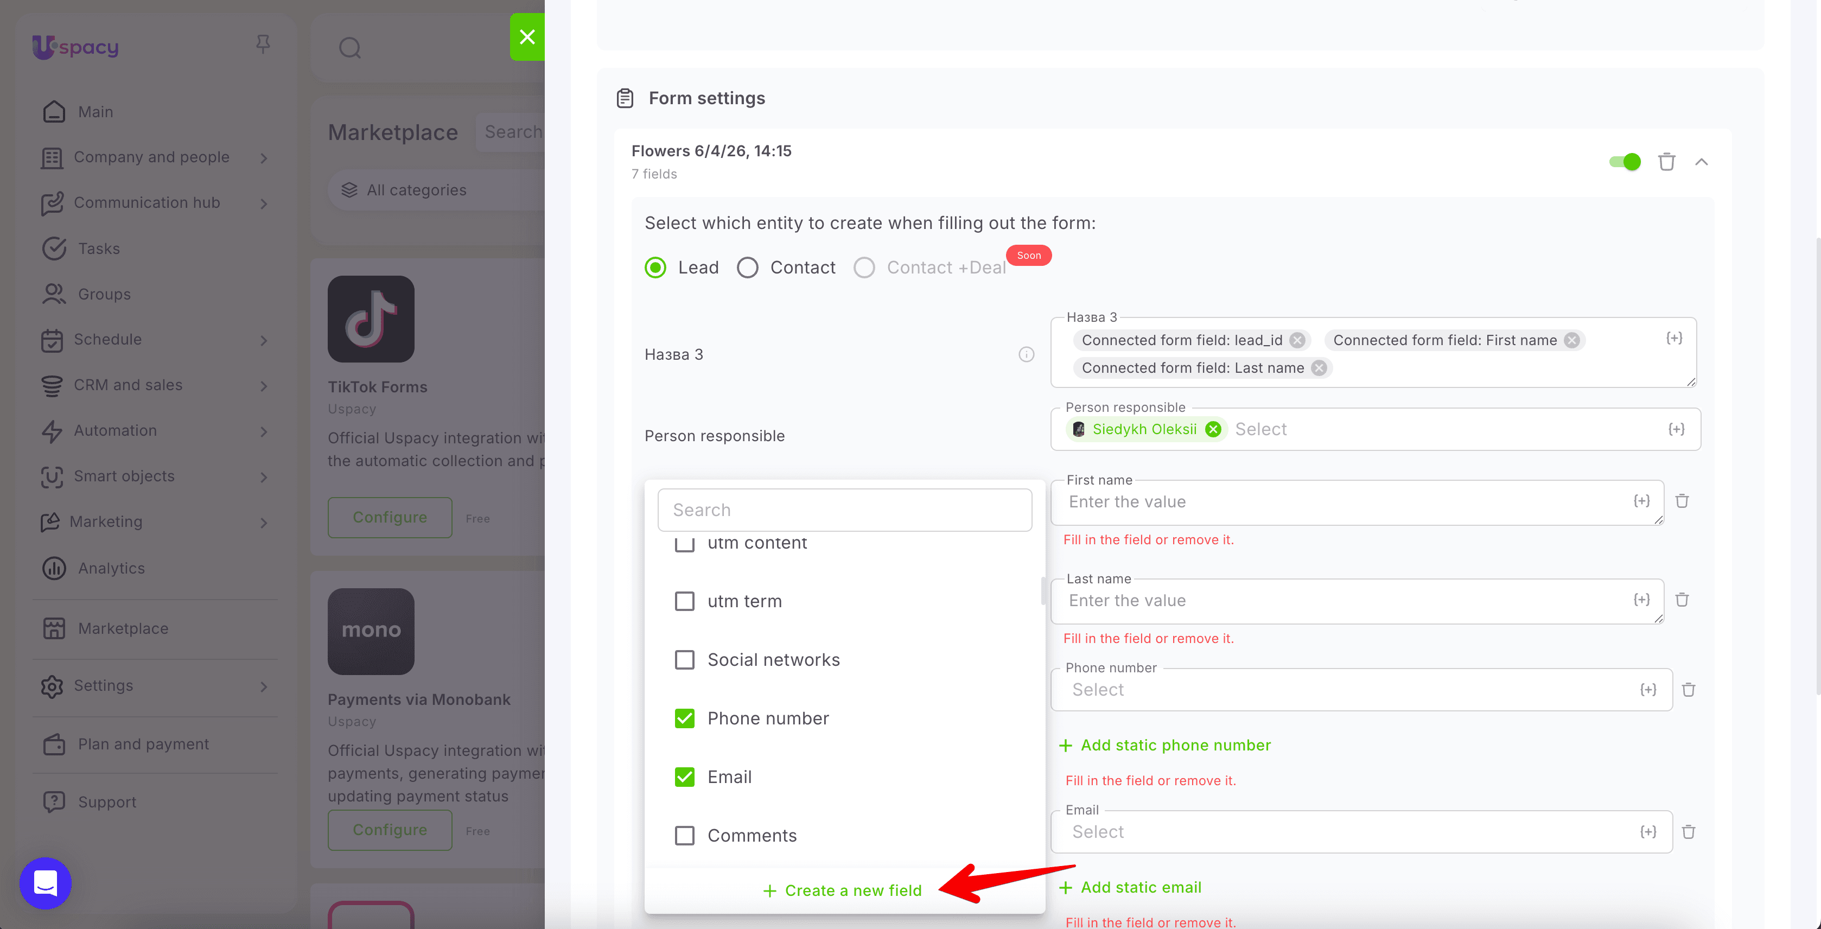
Task: Open the TikTok Forms app icon
Action: tap(371, 319)
